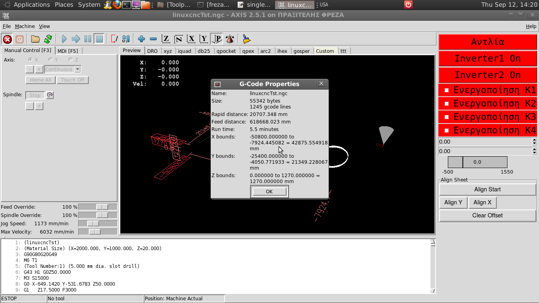Toggle rotate mode cone icon
The image size is (539, 303).
point(230,39)
